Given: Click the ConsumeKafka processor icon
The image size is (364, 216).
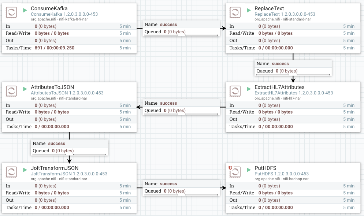Looking at the screenshot, I should pyautogui.click(x=11, y=13).
